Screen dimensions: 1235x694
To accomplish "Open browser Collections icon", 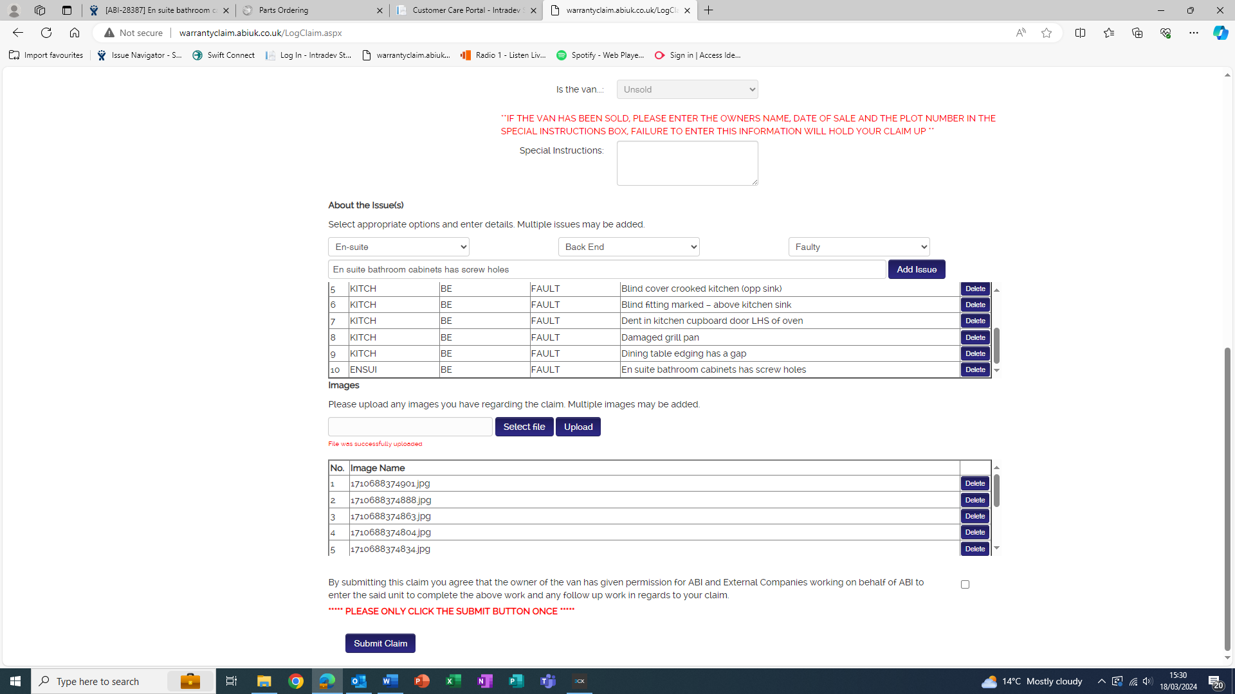I will [x=1137, y=33].
